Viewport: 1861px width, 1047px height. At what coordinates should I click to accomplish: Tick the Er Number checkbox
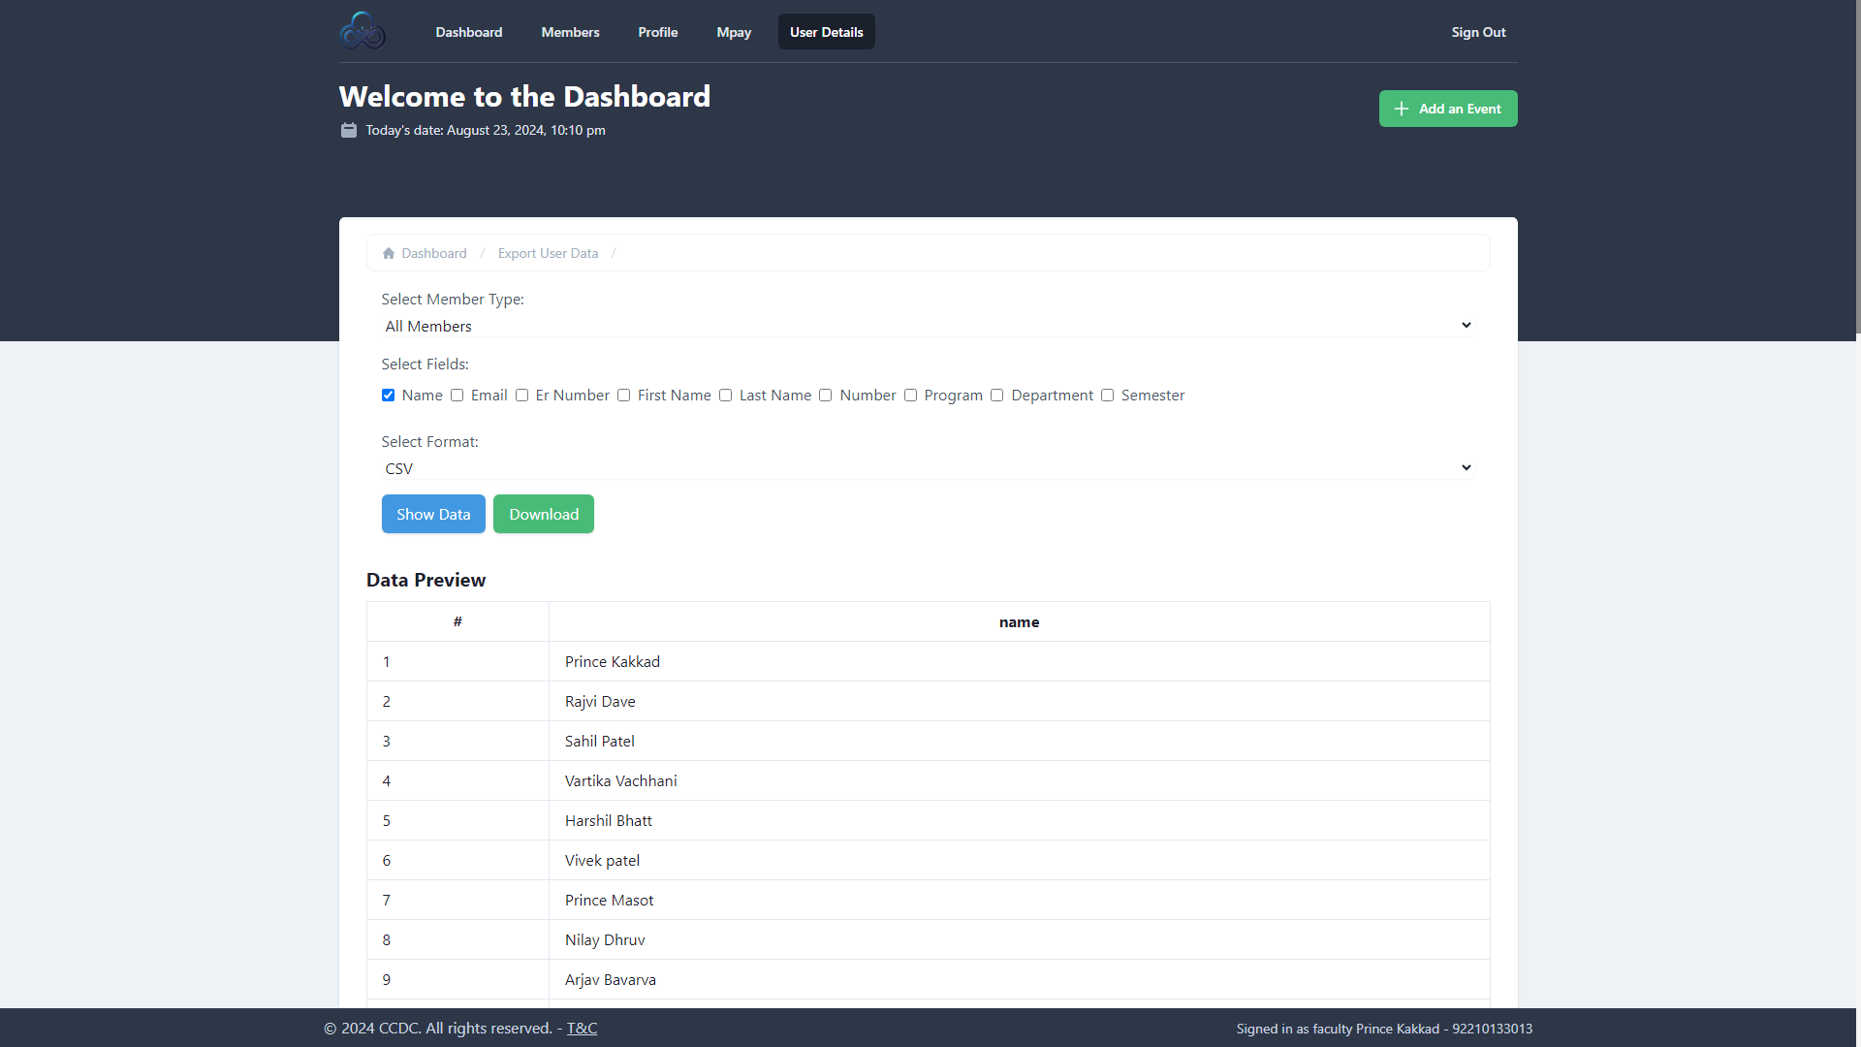(521, 396)
